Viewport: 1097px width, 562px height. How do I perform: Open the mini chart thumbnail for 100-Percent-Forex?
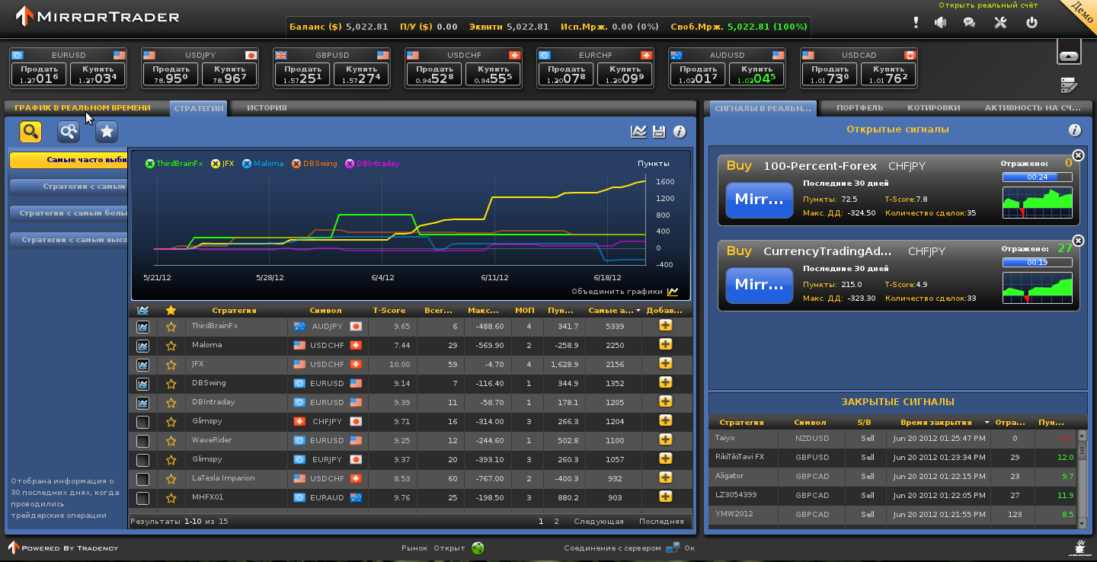1037,203
